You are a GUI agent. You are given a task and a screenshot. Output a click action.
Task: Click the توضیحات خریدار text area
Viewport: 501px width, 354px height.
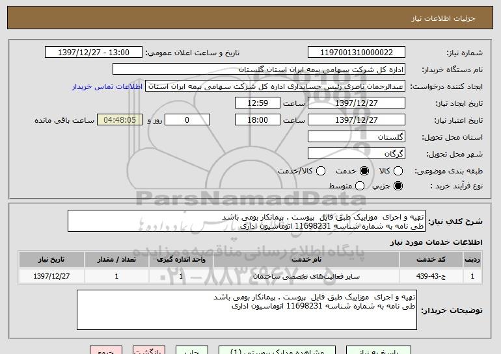(x=247, y=310)
